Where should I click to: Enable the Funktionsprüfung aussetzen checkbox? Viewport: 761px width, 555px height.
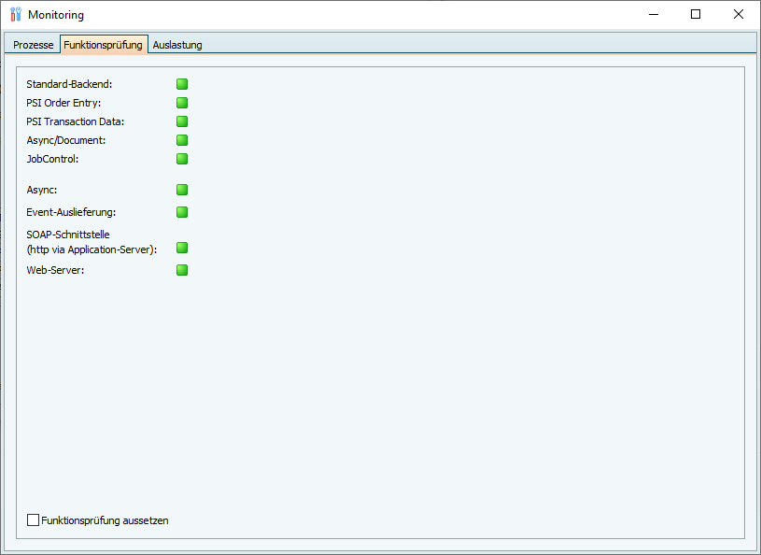coord(34,519)
